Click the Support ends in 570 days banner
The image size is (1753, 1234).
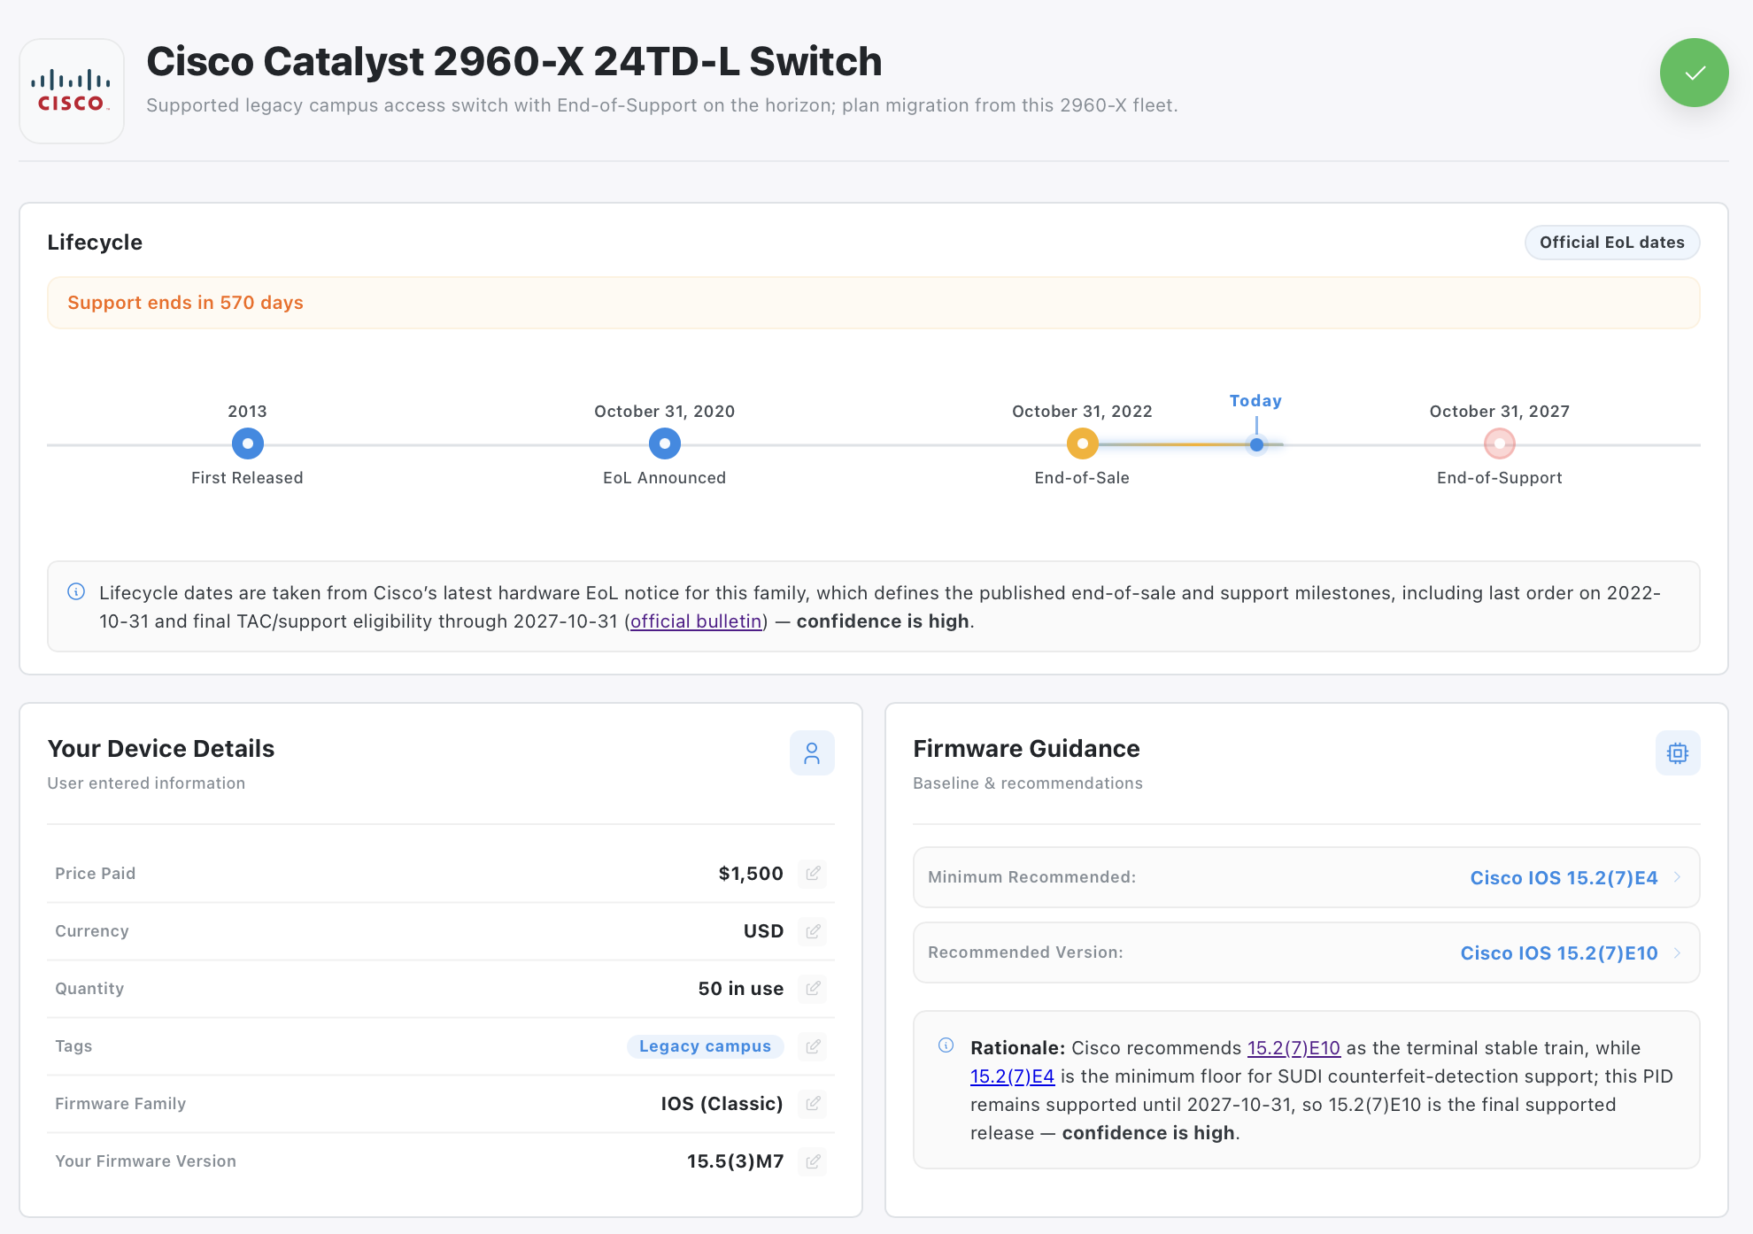point(874,303)
